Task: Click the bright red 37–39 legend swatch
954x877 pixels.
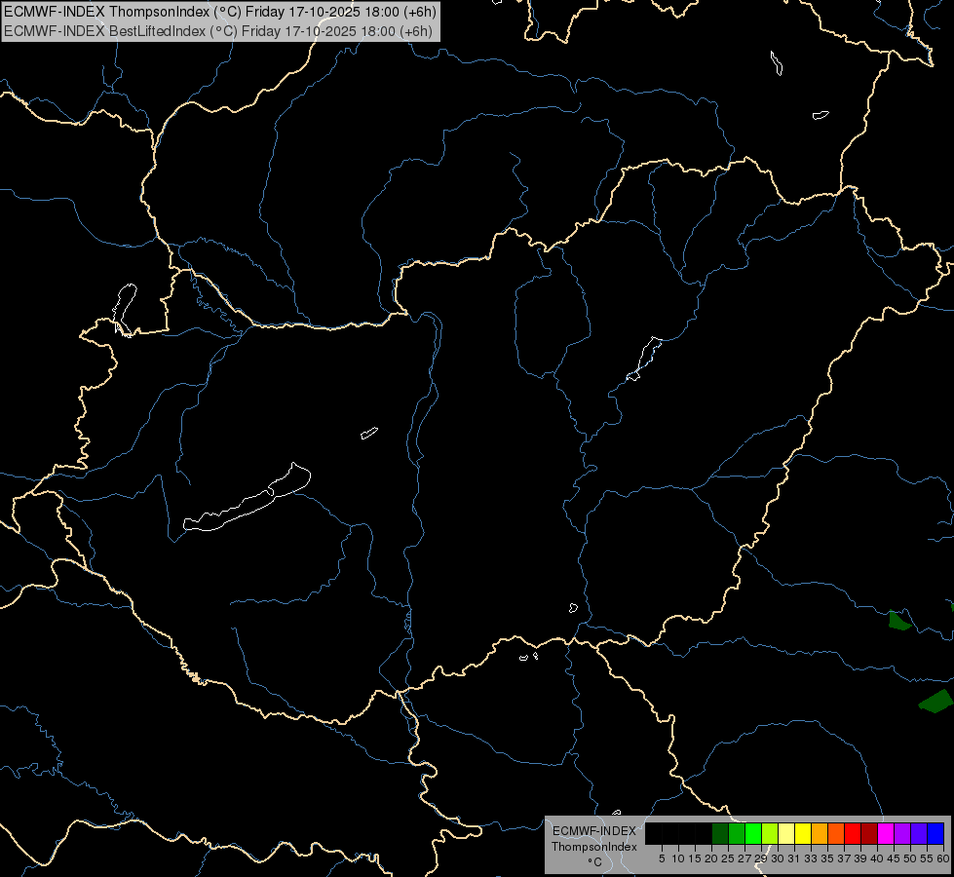Action: click(x=853, y=833)
